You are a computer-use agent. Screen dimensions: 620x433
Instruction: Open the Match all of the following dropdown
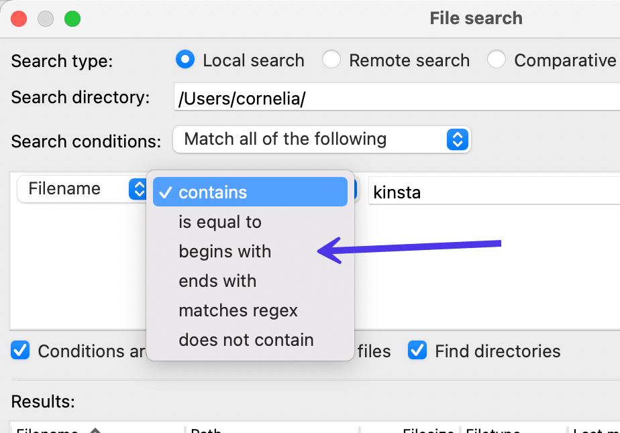(x=321, y=139)
